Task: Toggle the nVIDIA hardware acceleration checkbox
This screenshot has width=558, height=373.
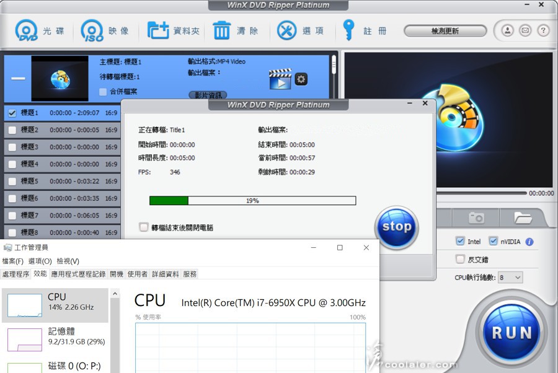Action: pos(494,242)
